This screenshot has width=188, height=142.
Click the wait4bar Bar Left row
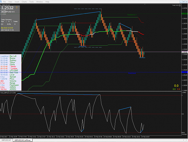[x=8, y=56]
